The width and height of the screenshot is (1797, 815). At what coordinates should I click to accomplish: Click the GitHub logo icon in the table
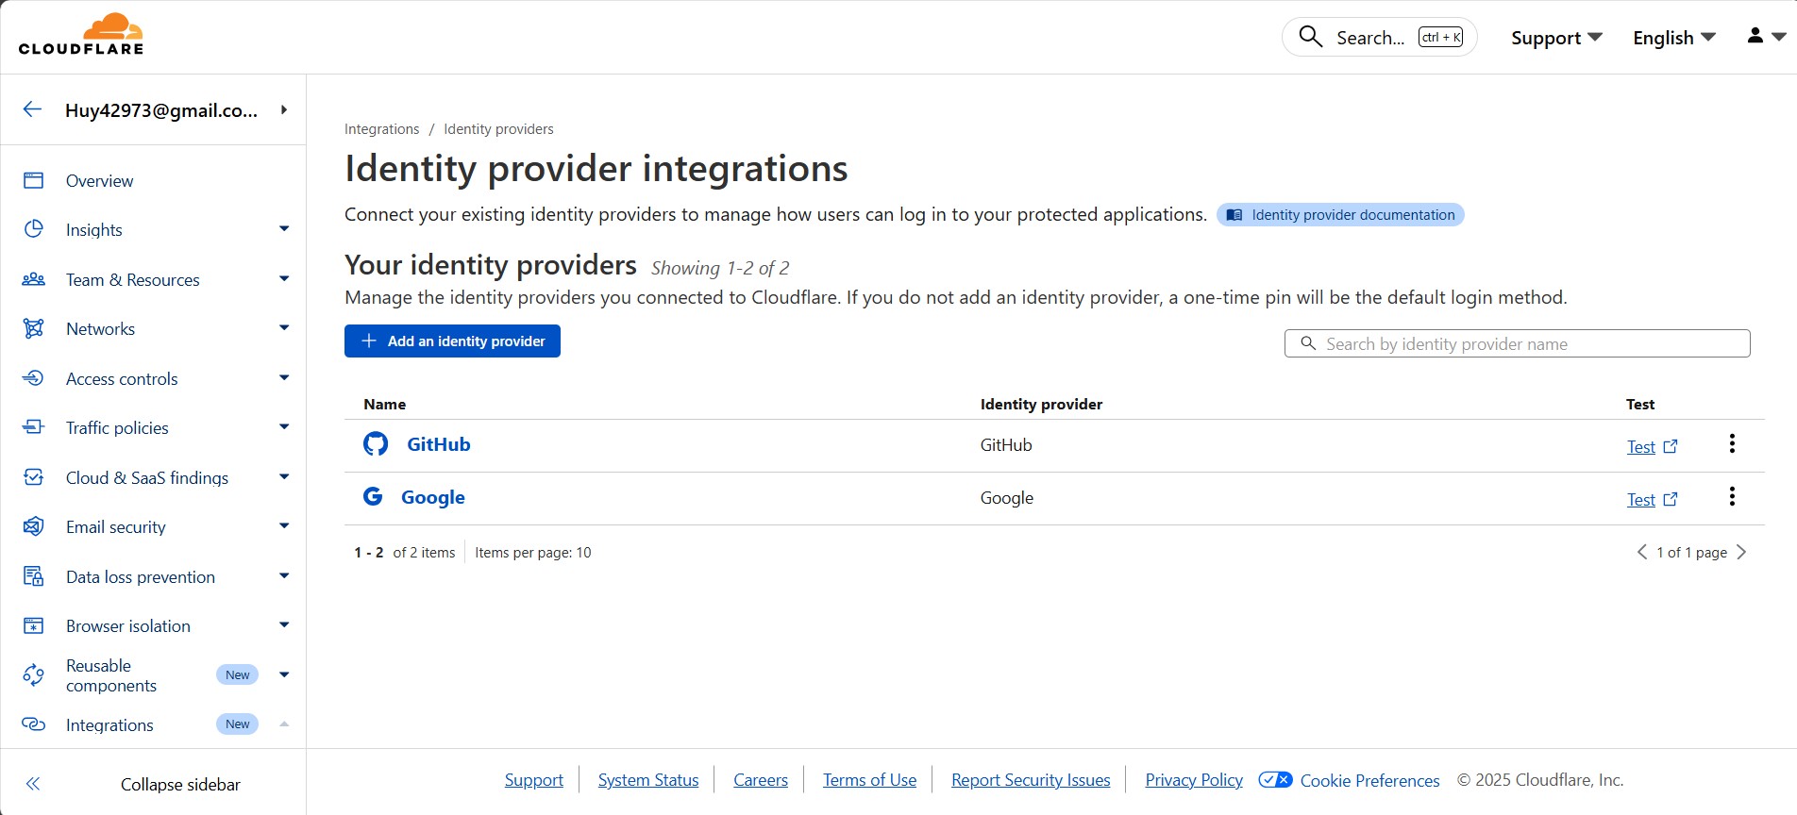coord(376,444)
